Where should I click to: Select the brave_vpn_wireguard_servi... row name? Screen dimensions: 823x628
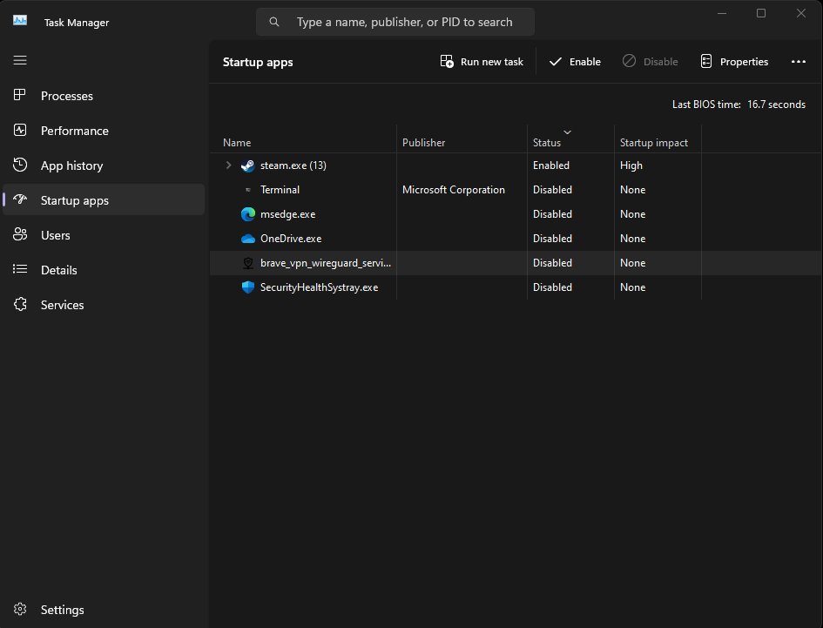[326, 263]
